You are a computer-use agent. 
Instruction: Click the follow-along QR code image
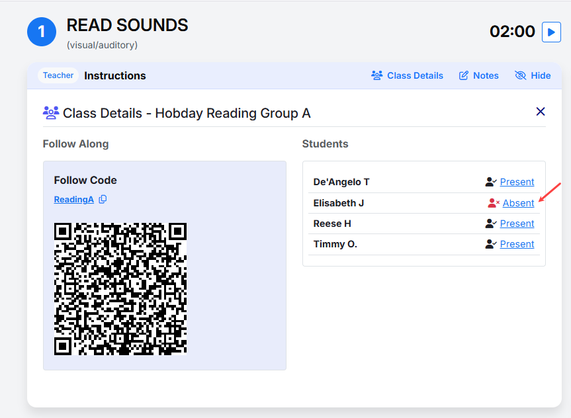click(120, 289)
